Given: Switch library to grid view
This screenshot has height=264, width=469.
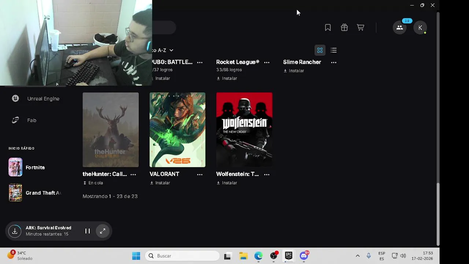Looking at the screenshot, I should pyautogui.click(x=320, y=50).
